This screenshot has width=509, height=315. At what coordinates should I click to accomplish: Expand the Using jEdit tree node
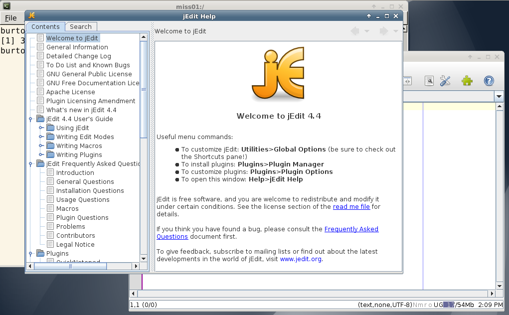(x=41, y=128)
